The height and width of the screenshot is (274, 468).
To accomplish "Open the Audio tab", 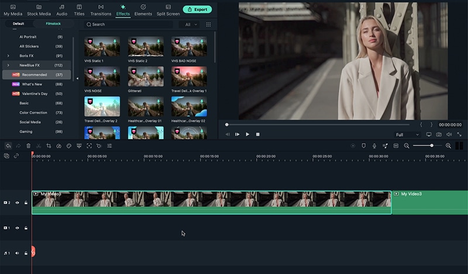I will point(62,10).
